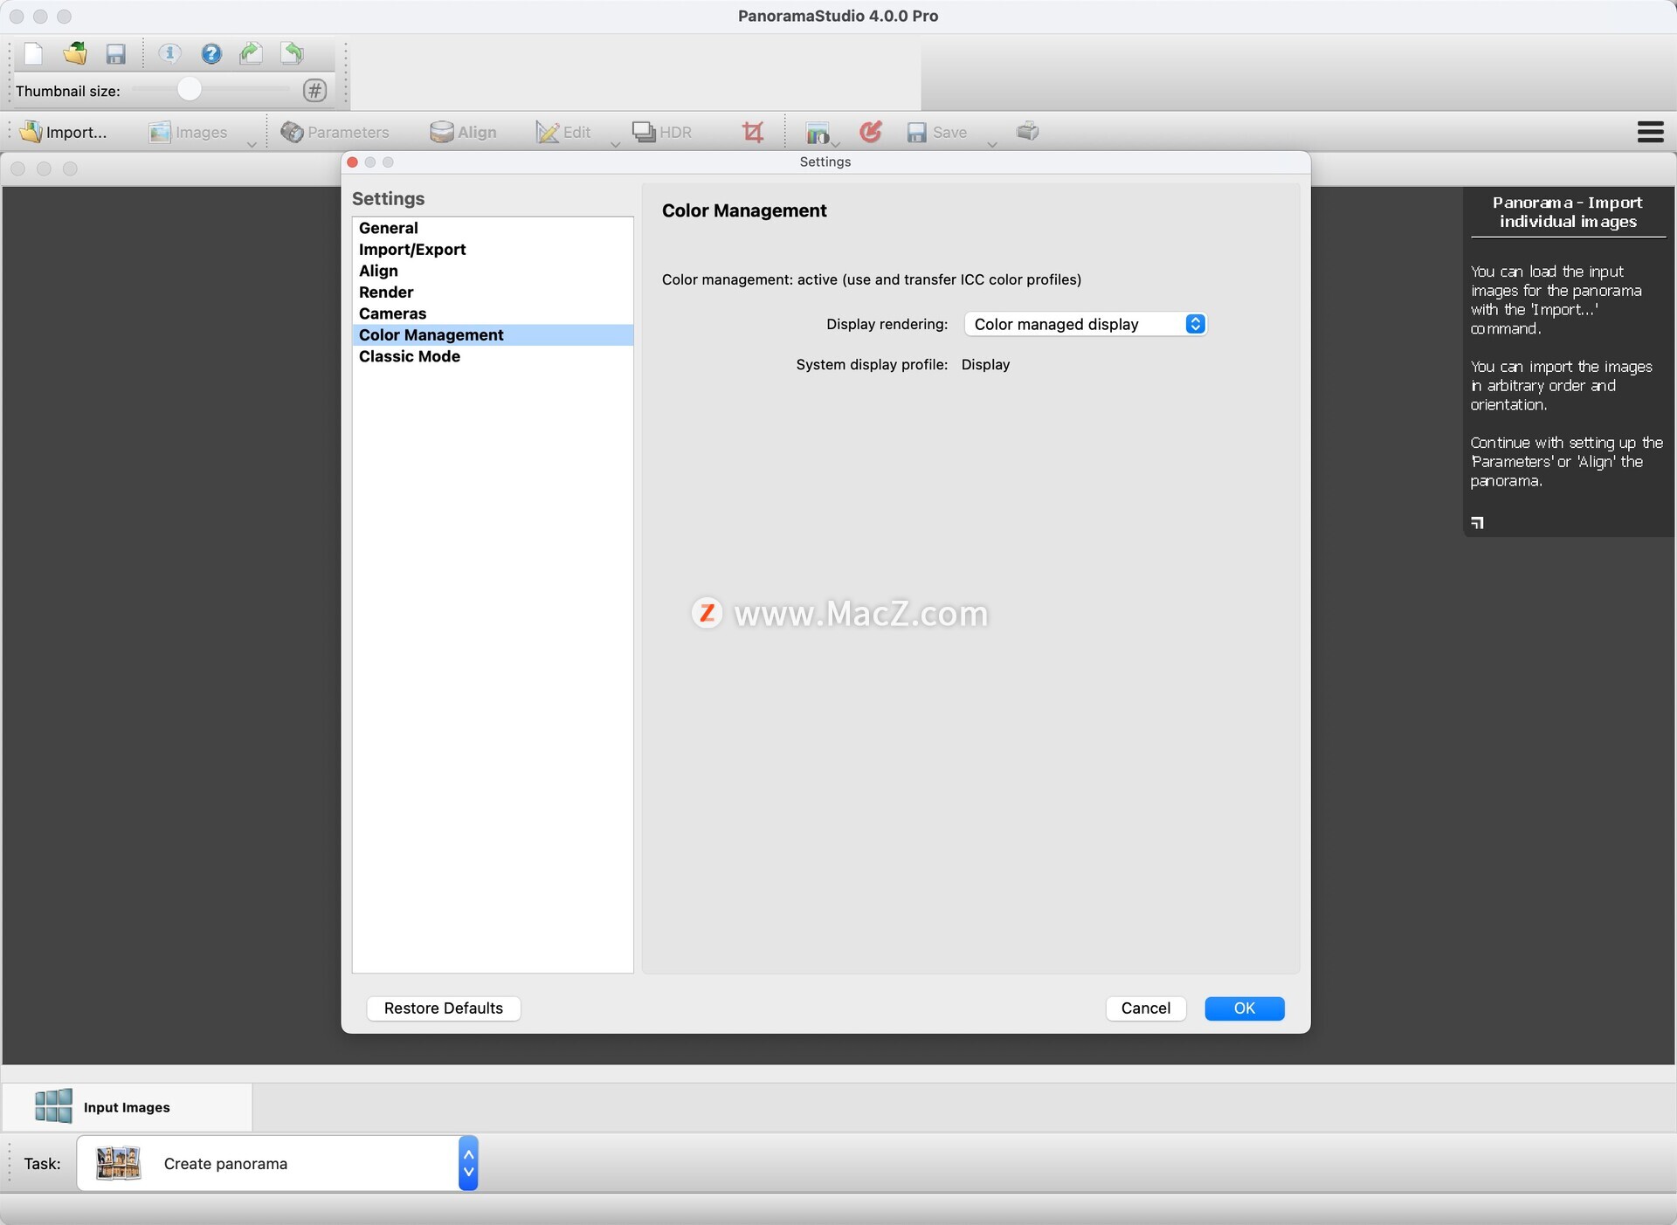
Task: Open the Task Create panorama dropdown
Action: [277, 1163]
